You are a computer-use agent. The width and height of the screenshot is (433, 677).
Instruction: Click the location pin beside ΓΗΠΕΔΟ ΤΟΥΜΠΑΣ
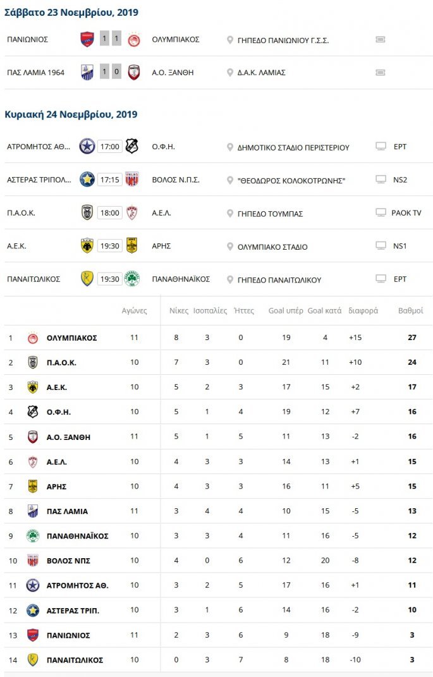pyautogui.click(x=231, y=213)
